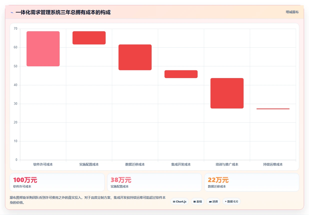Click the description paragraph starting 瀑布图帮助采购团队

88,200
